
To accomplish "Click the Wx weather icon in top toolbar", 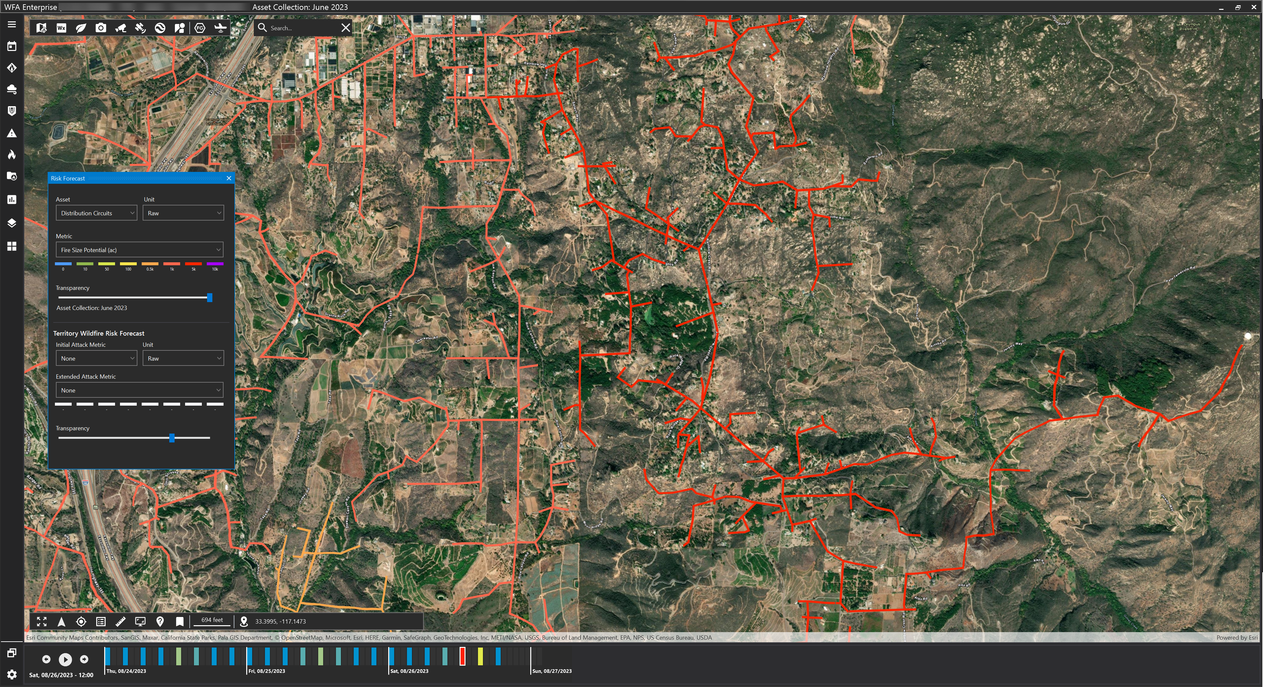I will click(x=61, y=28).
